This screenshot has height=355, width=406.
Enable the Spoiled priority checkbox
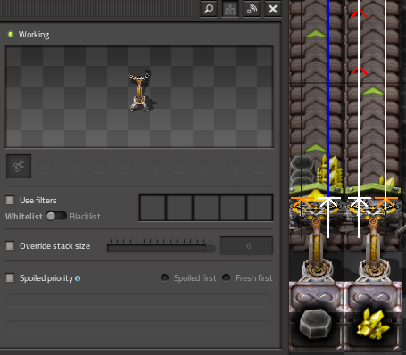pyautogui.click(x=10, y=278)
